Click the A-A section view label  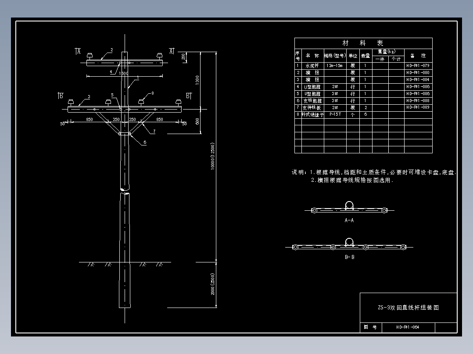click(349, 220)
